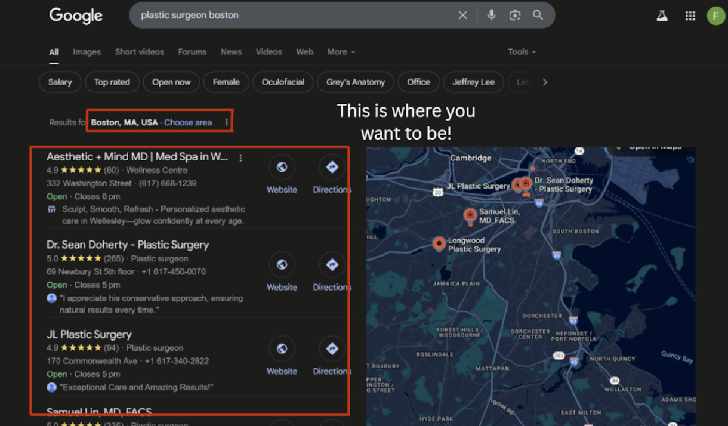Open JL Plastic Surgery listing title

coord(89,334)
